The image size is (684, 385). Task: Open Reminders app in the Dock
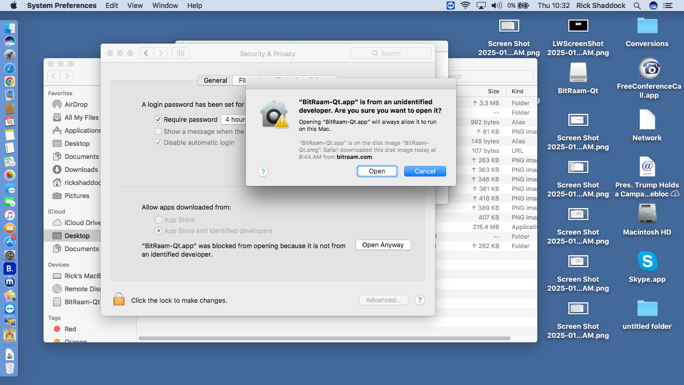pos(10,148)
